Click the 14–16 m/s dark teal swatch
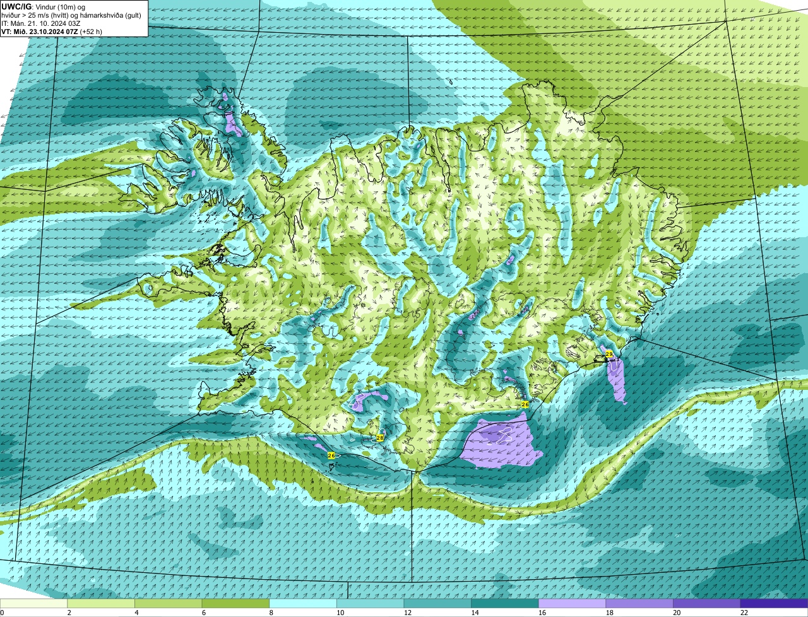Screen dimensions: 808x617 (x=505, y=603)
